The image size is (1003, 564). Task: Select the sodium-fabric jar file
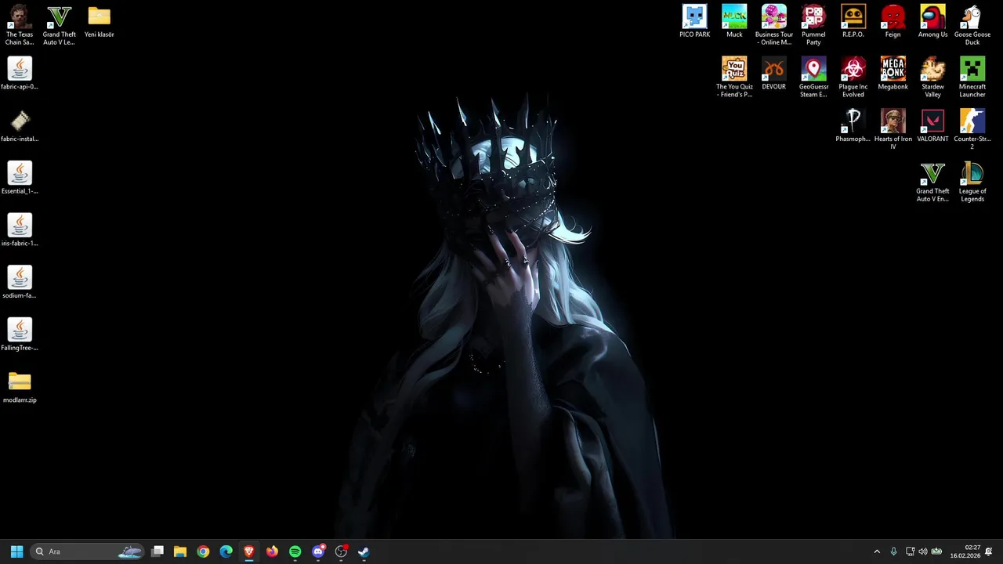point(20,283)
